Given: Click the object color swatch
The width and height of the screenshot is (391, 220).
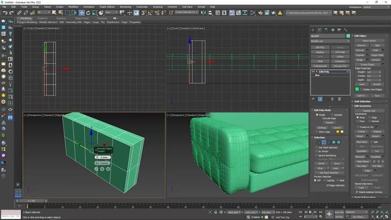Looking at the screenshot, I should click(348, 36).
